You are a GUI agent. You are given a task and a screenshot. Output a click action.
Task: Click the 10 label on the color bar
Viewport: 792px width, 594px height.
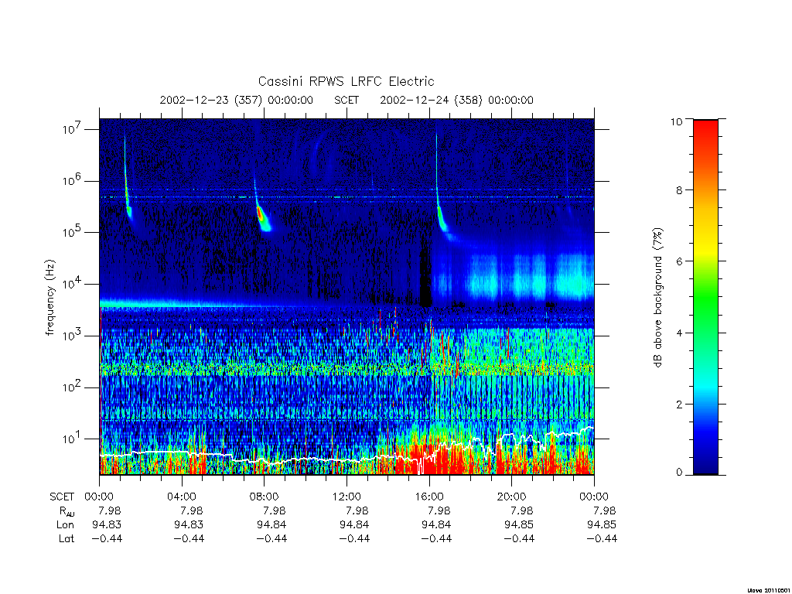(676, 121)
